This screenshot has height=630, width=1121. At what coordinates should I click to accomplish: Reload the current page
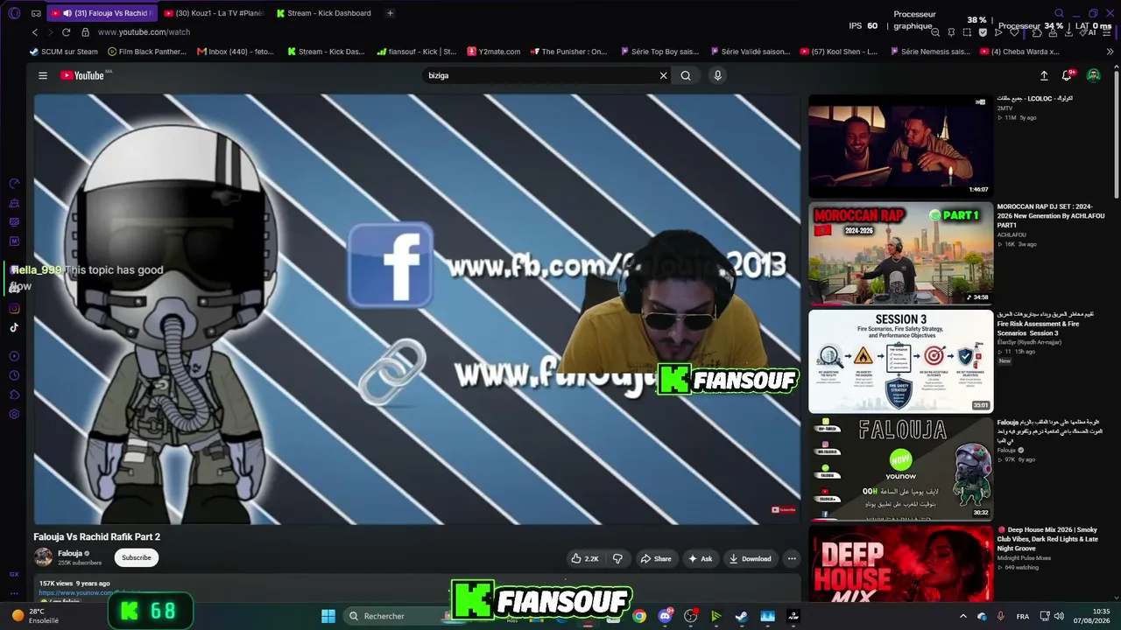(66, 32)
